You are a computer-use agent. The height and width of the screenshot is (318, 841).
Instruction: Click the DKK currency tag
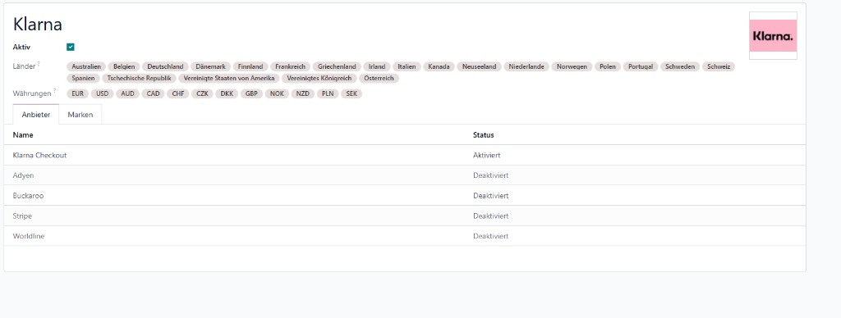click(227, 93)
